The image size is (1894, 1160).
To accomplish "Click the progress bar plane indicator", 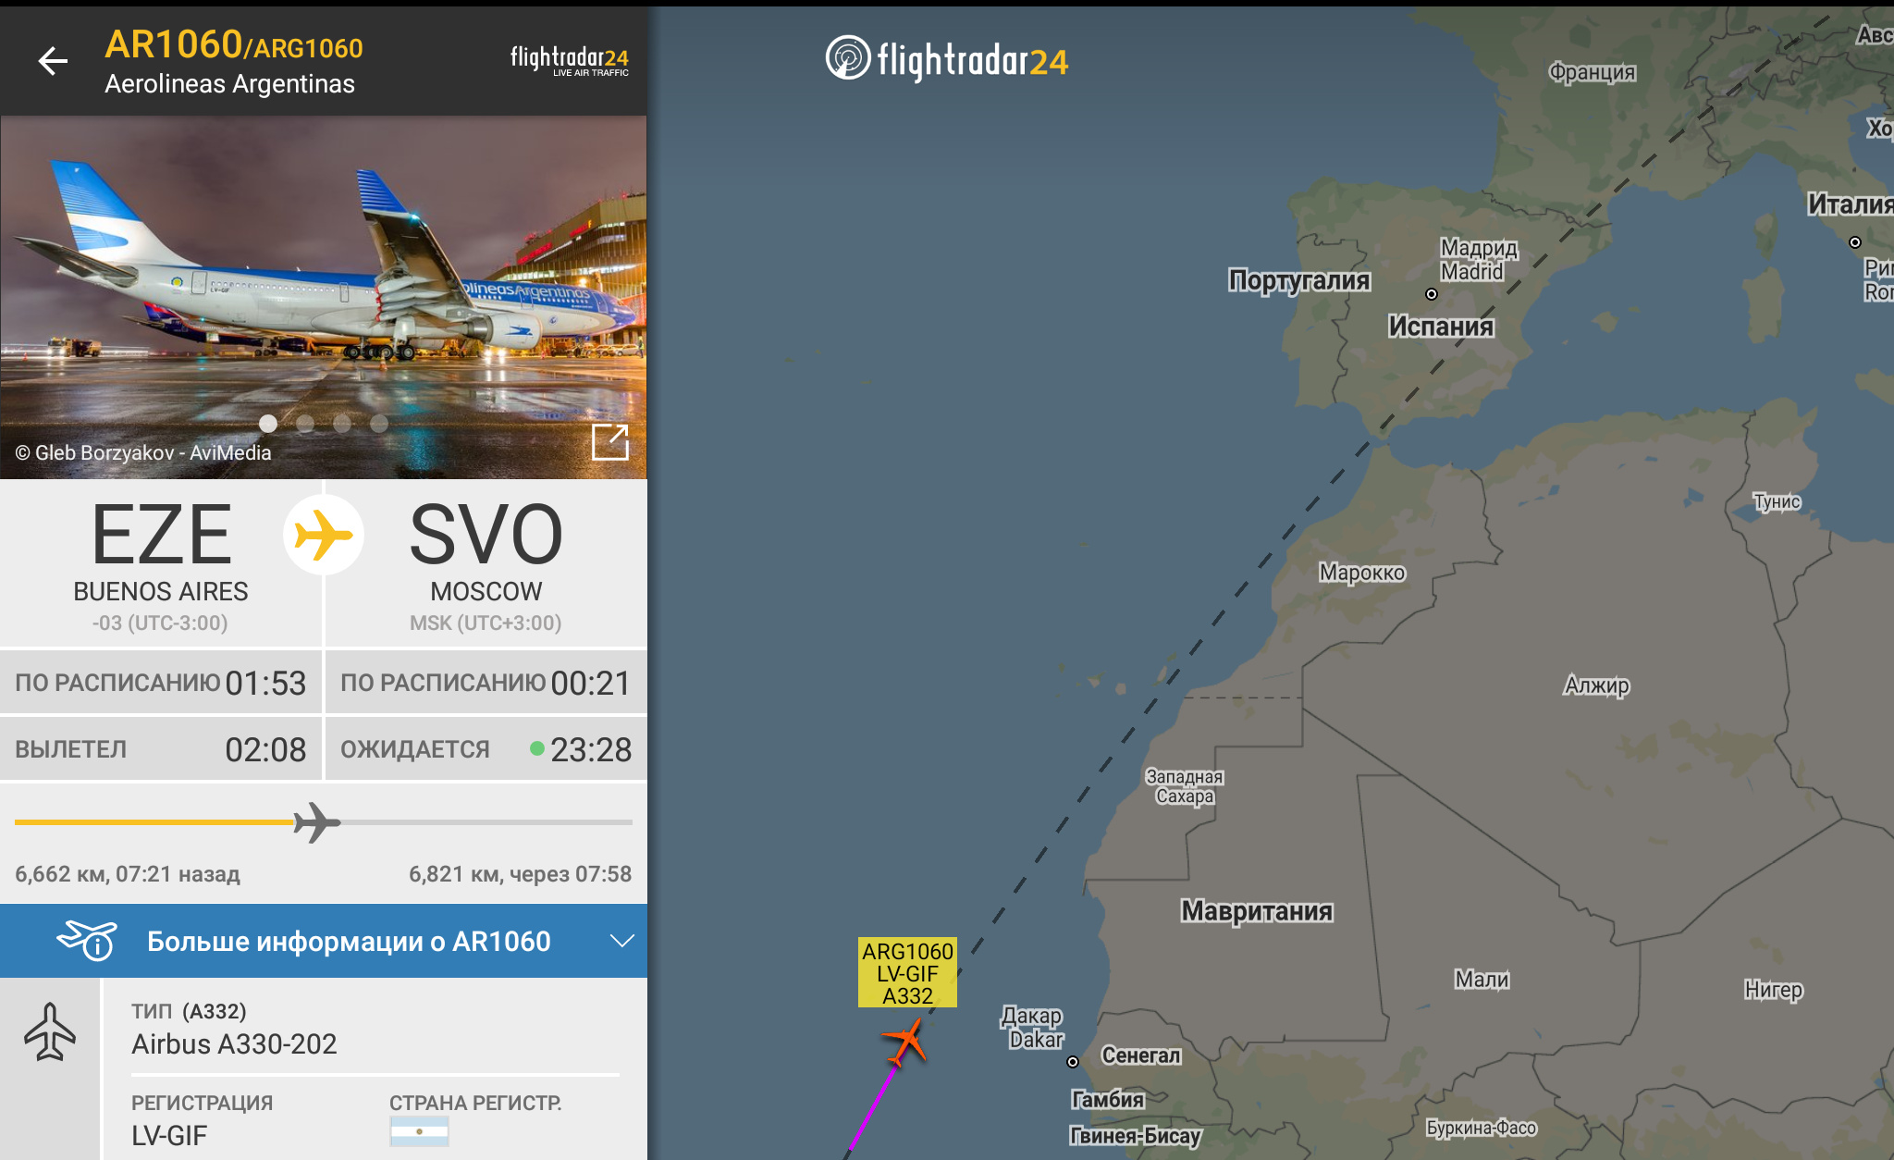I will coord(316,821).
